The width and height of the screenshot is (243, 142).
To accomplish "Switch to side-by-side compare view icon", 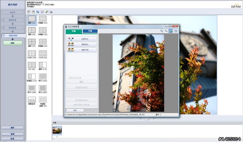I will tap(175, 31).
